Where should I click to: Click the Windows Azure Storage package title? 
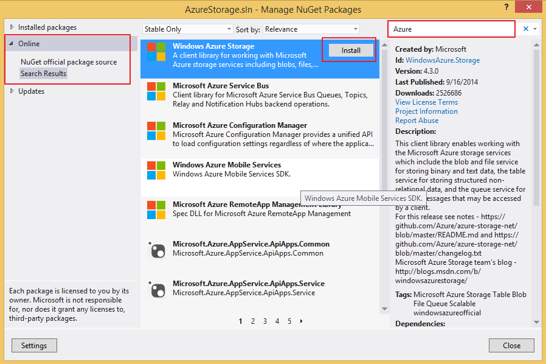(x=213, y=46)
